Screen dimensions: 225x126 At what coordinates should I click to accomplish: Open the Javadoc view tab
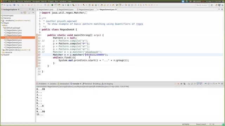[x=52, y=84]
